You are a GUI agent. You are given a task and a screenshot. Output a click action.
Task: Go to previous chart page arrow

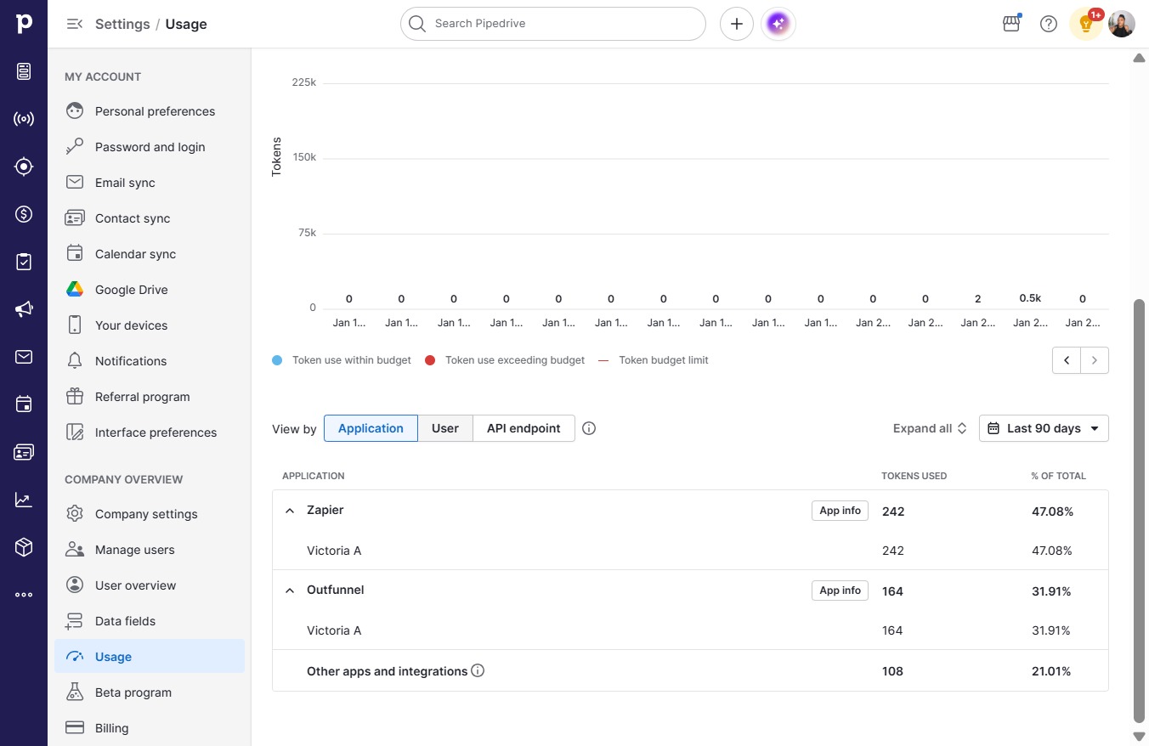pyautogui.click(x=1067, y=360)
